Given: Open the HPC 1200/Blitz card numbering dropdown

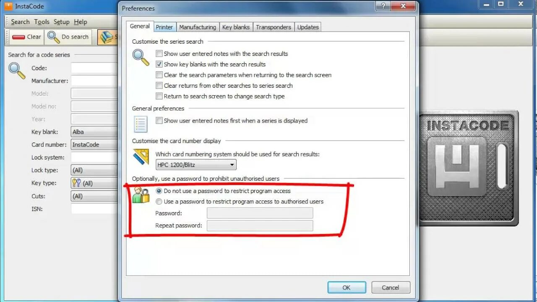Looking at the screenshot, I should click(196, 165).
